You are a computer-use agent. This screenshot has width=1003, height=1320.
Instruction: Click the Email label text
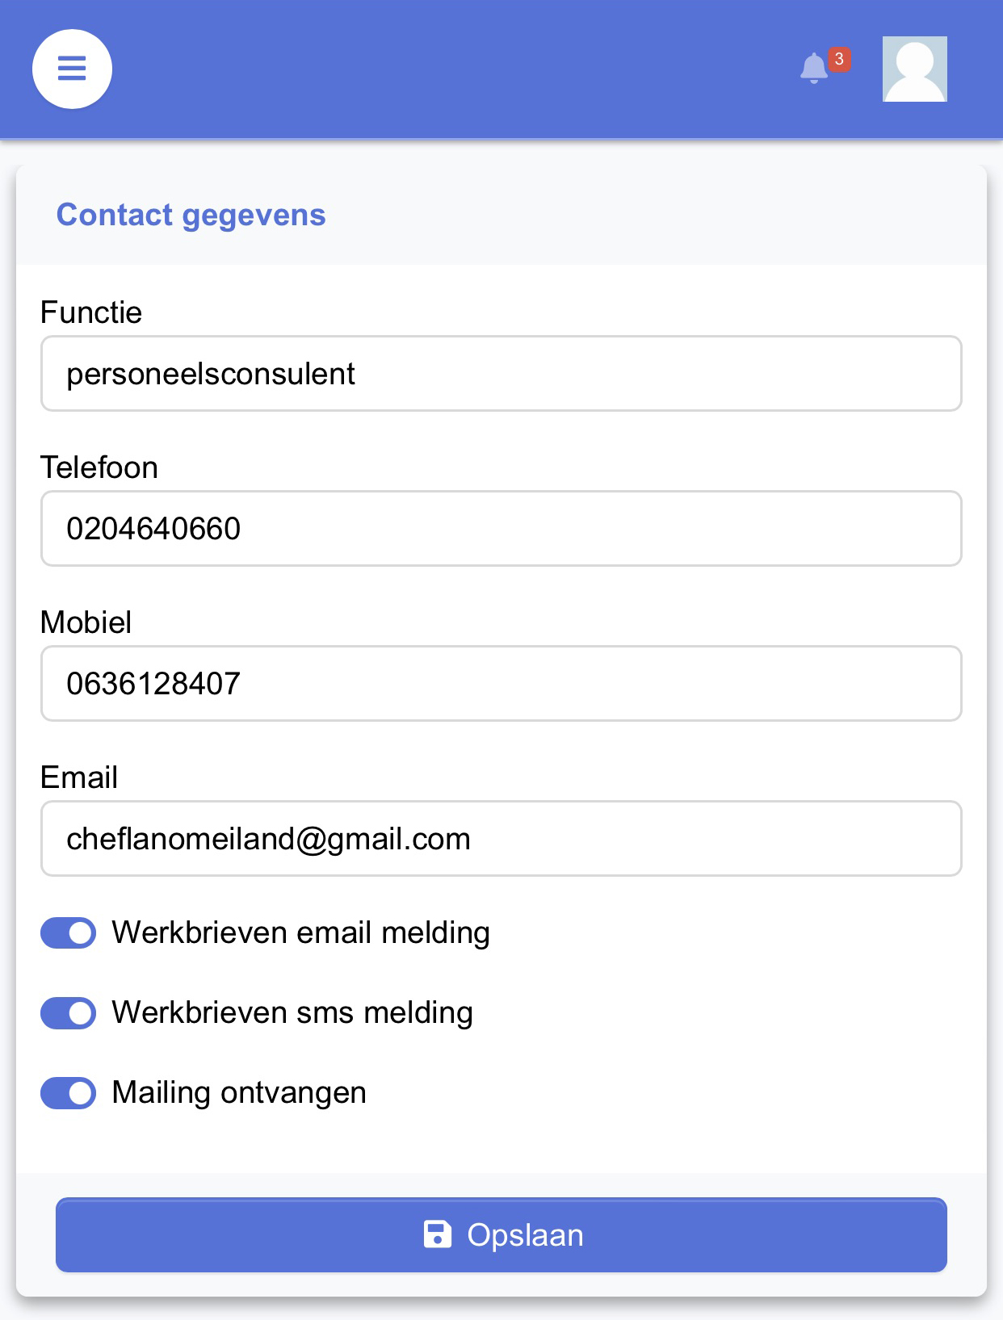tap(79, 777)
